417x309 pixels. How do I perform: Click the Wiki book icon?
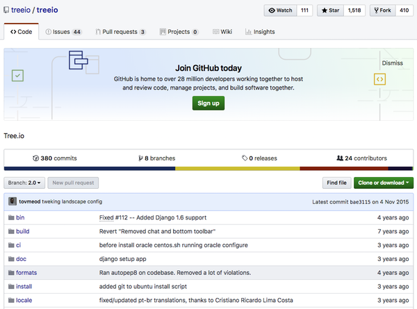tap(215, 32)
